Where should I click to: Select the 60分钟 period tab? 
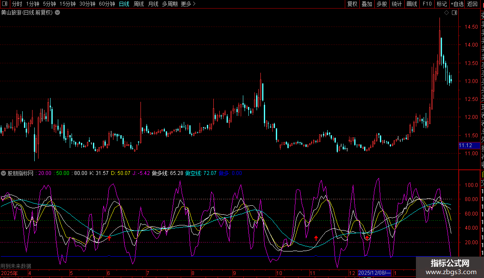[107, 4]
